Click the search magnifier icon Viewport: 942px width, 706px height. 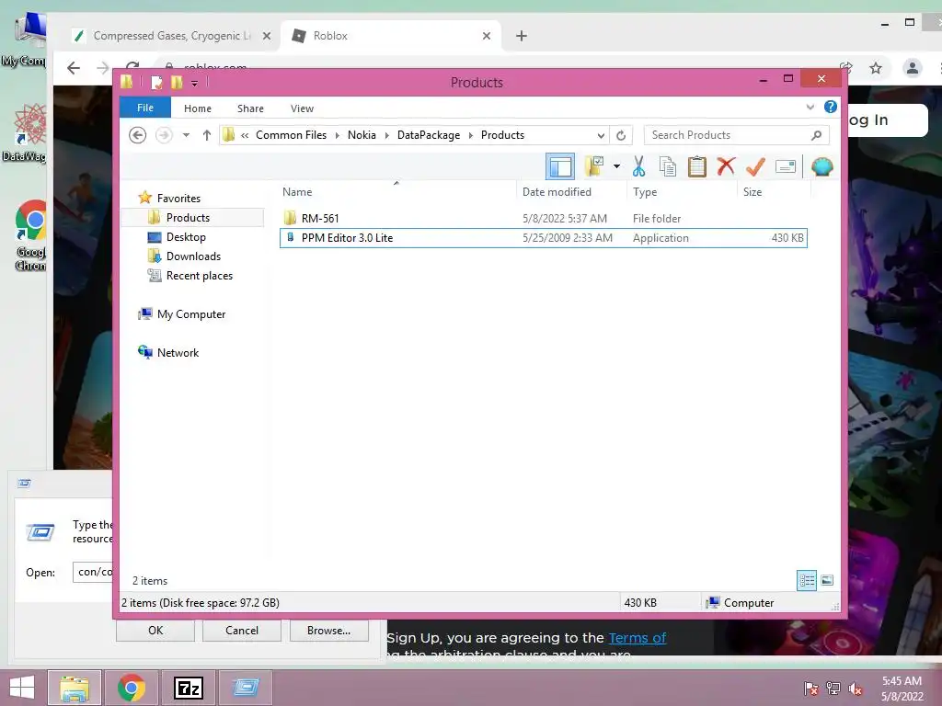tap(816, 135)
